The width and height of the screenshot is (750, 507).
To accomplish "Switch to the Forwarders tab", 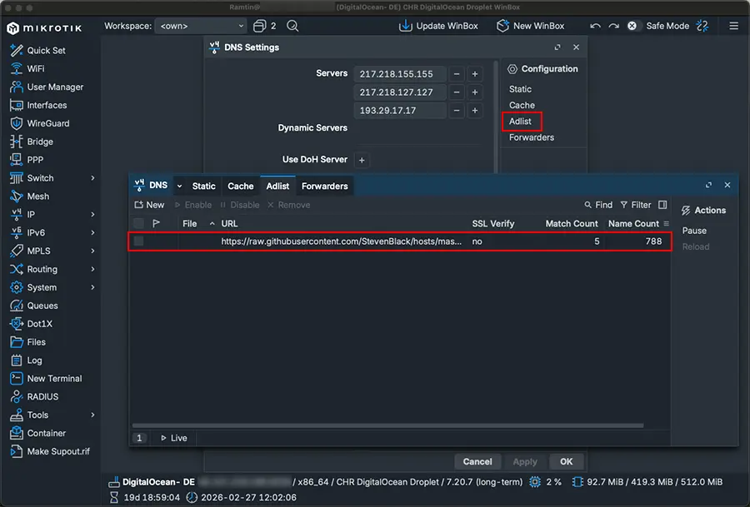I will point(324,186).
